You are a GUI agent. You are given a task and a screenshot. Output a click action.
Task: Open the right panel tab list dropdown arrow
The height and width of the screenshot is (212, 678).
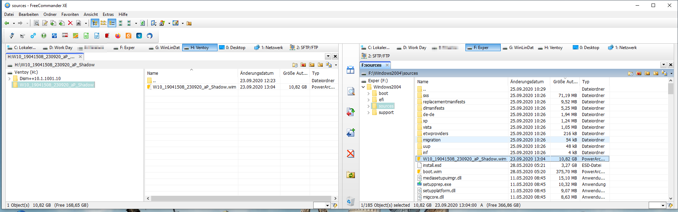(664, 65)
